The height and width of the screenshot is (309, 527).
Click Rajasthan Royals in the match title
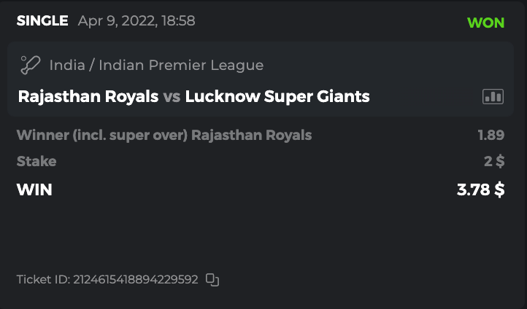88,97
